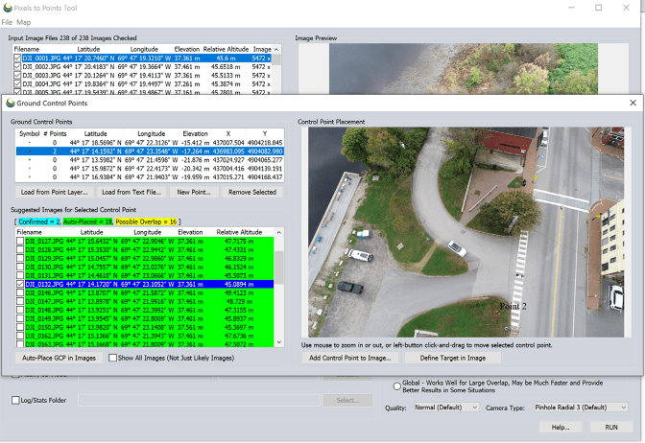Viewport: 645px width, 443px height.
Task: Click the Confirmed = 2 cyan legend
Action: 39,221
